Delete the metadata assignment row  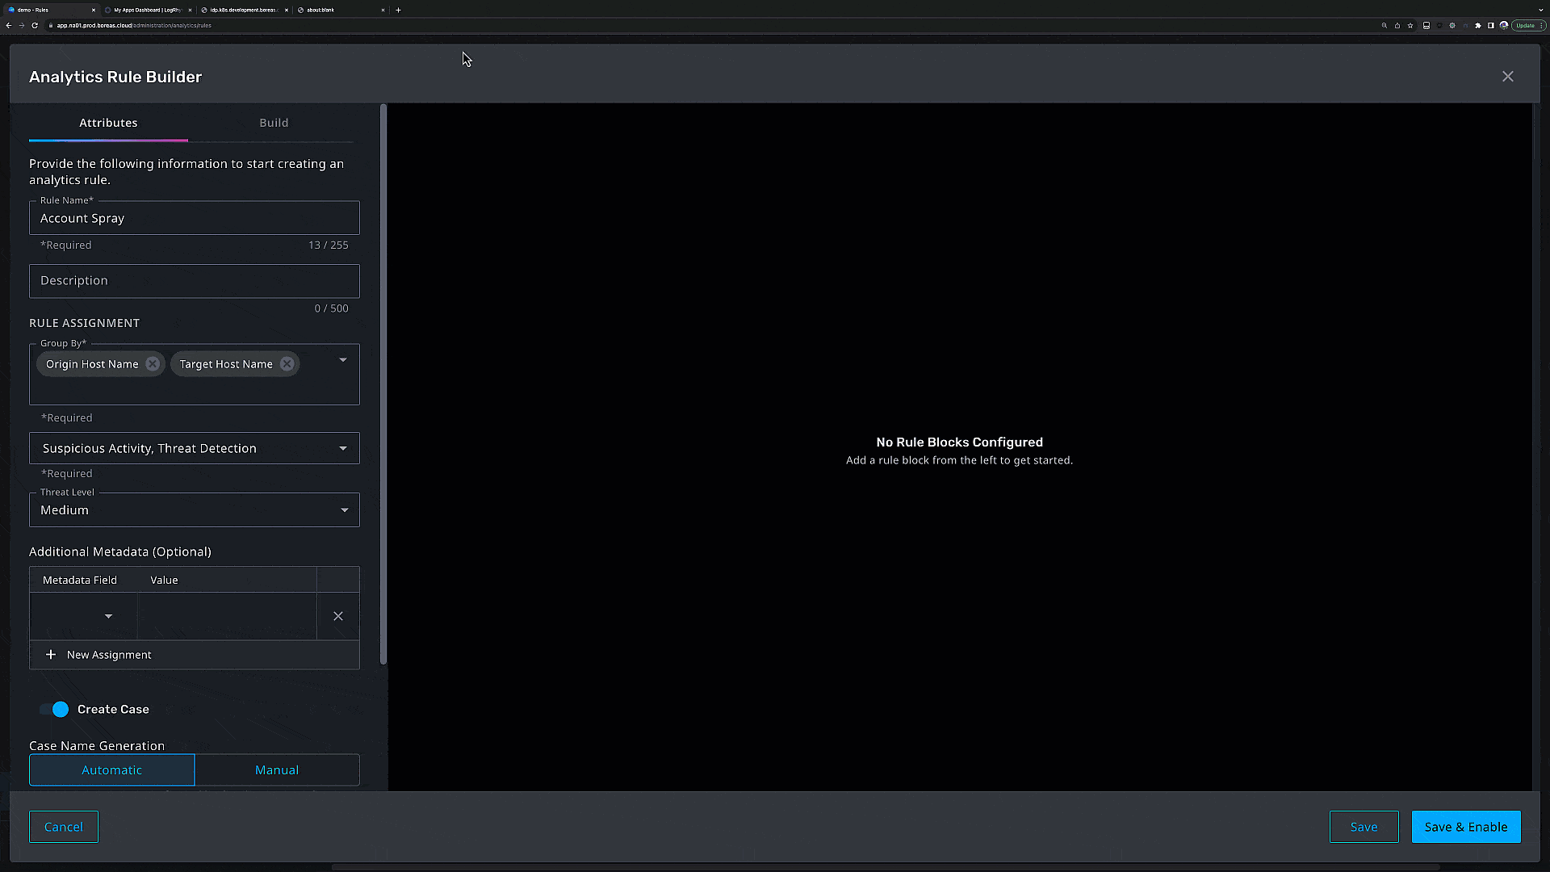[338, 616]
